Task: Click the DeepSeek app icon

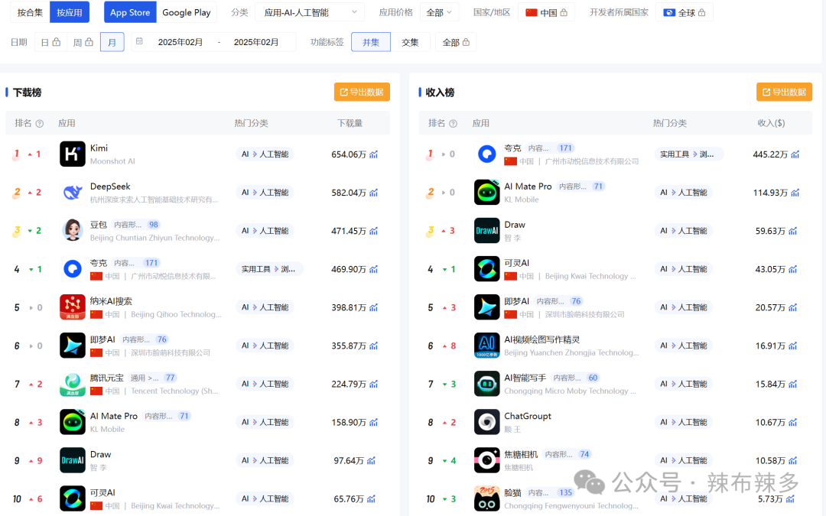Action: 72,192
